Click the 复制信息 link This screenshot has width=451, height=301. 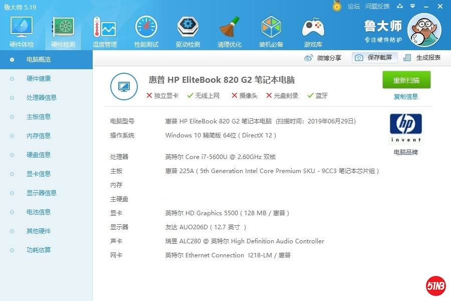click(406, 97)
